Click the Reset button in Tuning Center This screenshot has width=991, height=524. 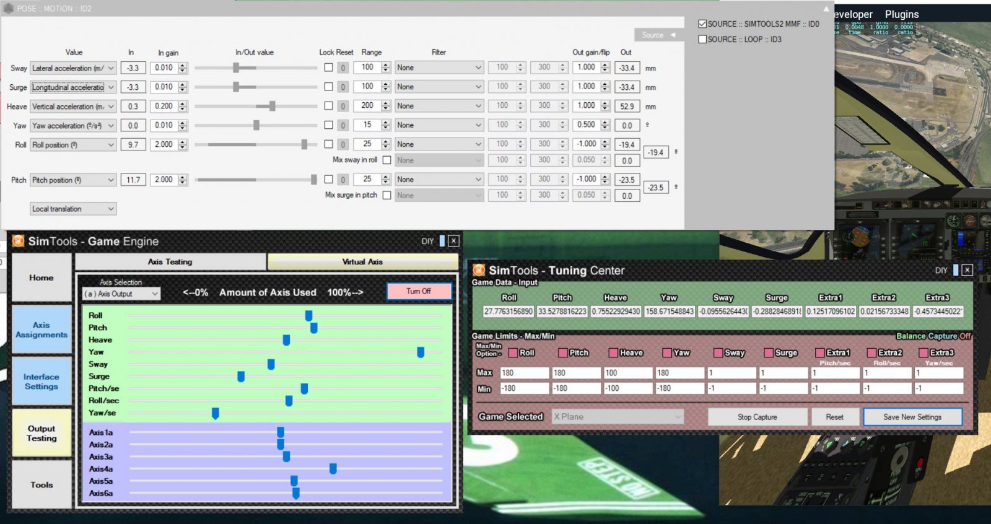(x=834, y=417)
